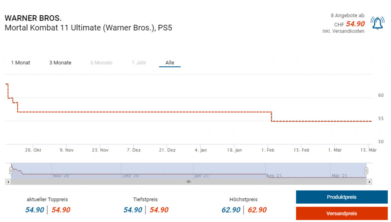The height and width of the screenshot is (222, 391).
Task: Select the 6 Monate range tab
Action: tap(102, 63)
